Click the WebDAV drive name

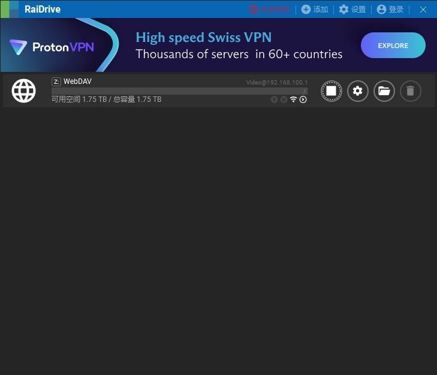pyautogui.click(x=77, y=81)
